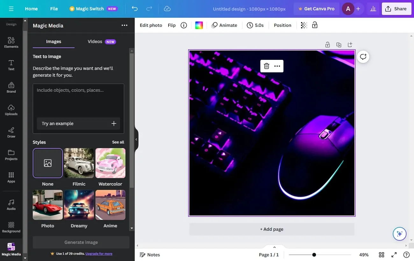Open the File menu

[x=54, y=9]
